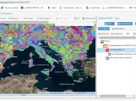Screen dimensions: 136x101
Task: Click the Announcement button
Action: pos(125,24)
